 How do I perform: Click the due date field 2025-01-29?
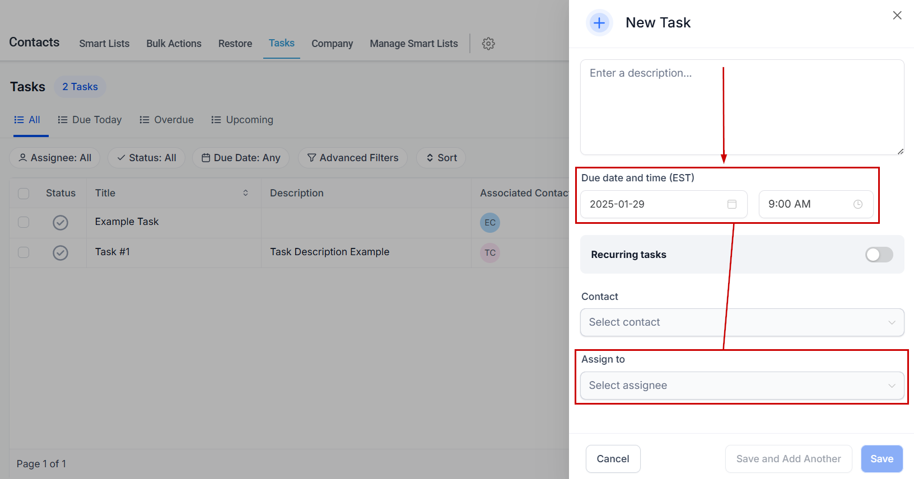click(x=664, y=204)
